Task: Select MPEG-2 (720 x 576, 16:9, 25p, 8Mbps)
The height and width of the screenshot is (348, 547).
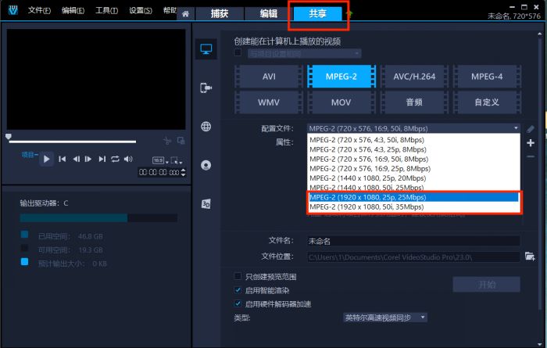Action: (413, 169)
